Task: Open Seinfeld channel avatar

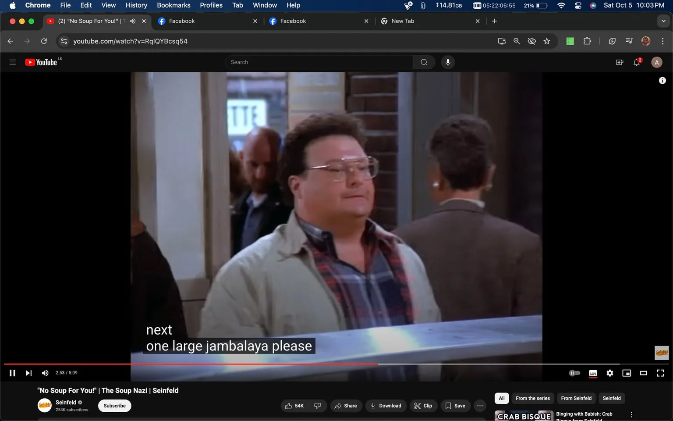Action: click(x=45, y=406)
